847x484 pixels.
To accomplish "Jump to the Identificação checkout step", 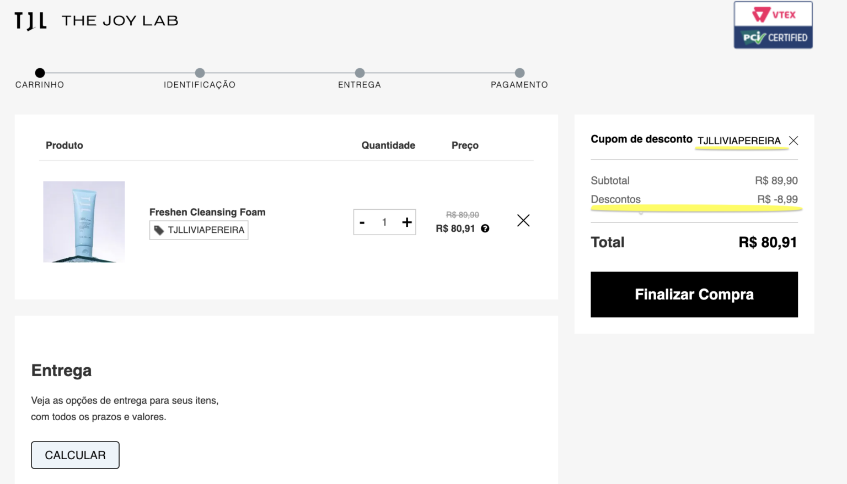I will tap(200, 73).
